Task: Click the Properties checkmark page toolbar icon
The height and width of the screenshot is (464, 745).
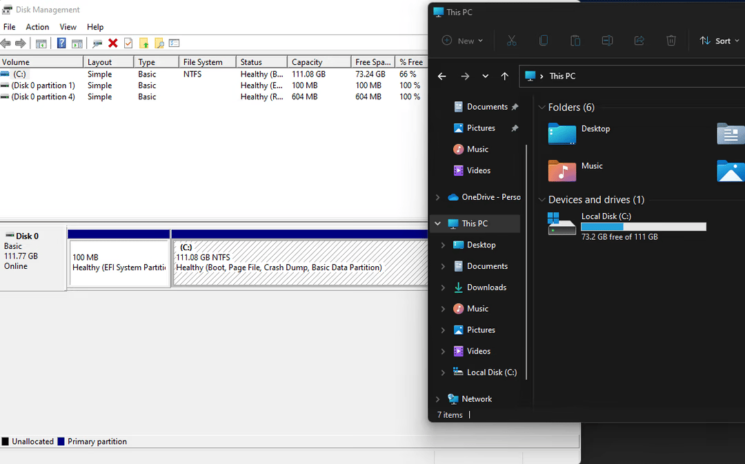Action: pyautogui.click(x=128, y=43)
